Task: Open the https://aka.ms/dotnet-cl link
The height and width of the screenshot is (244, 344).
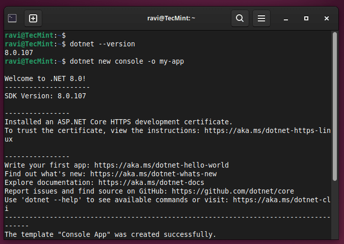Action: (x=282, y=200)
